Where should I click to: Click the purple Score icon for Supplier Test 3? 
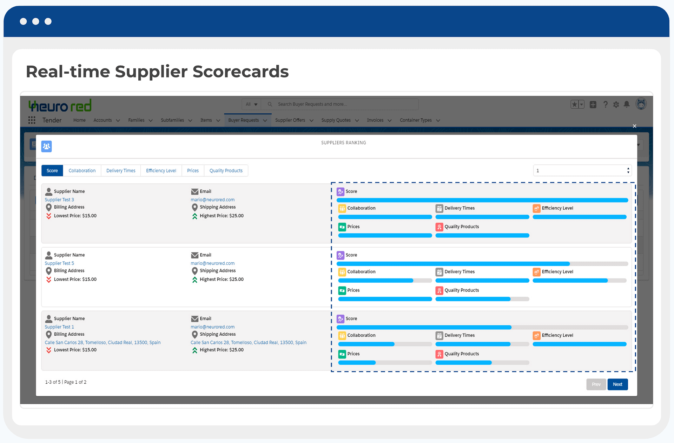click(x=340, y=192)
